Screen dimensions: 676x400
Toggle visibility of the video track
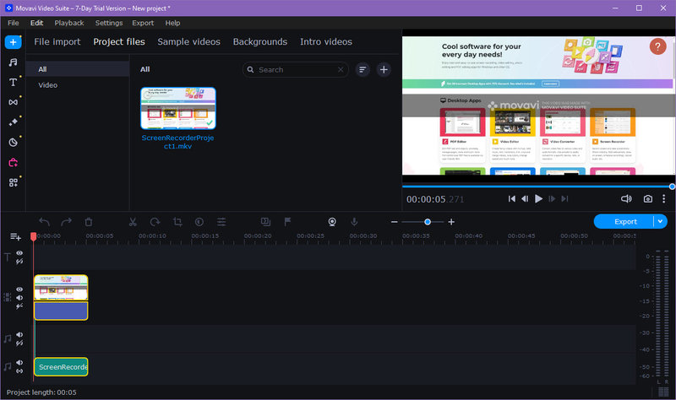click(19, 289)
